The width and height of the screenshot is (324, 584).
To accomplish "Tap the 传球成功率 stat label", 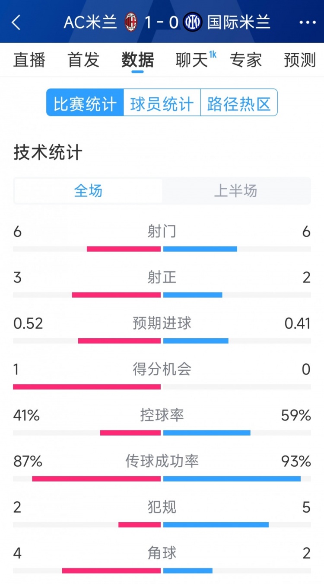I will click(x=162, y=461).
